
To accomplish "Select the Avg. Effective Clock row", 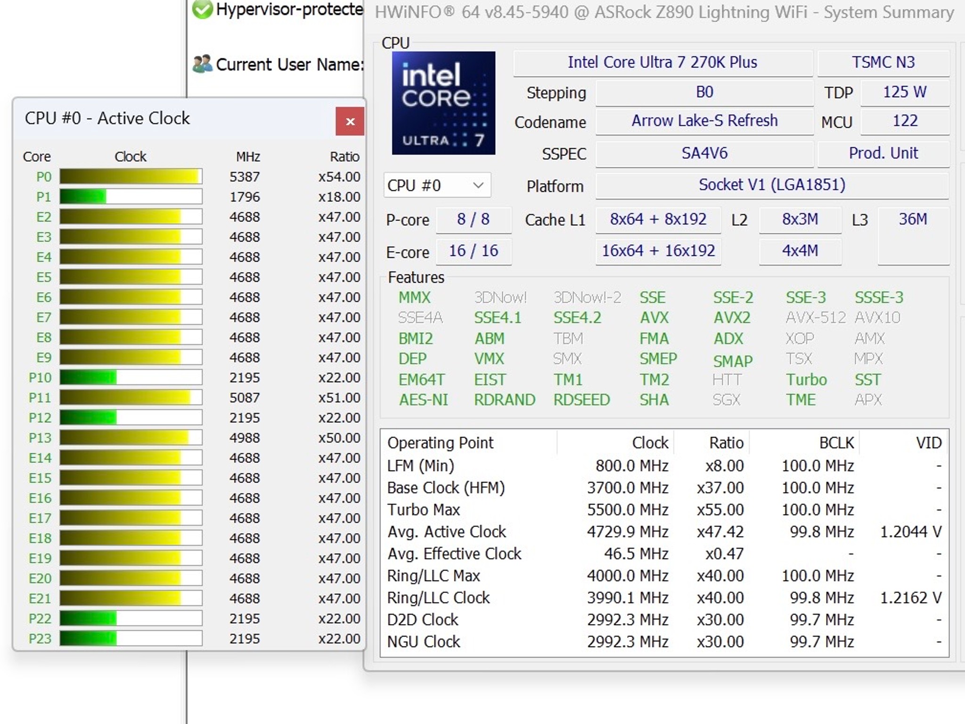I will coord(664,554).
